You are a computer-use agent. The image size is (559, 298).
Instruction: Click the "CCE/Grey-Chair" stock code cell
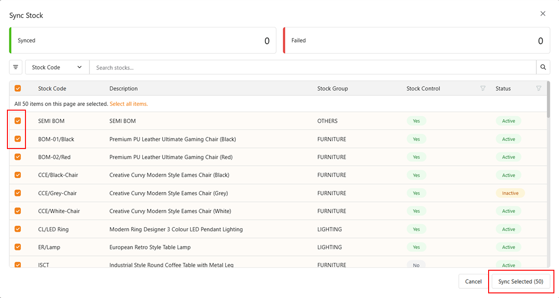pyautogui.click(x=57, y=193)
